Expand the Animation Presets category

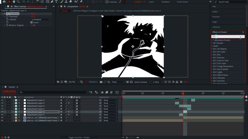212,40
